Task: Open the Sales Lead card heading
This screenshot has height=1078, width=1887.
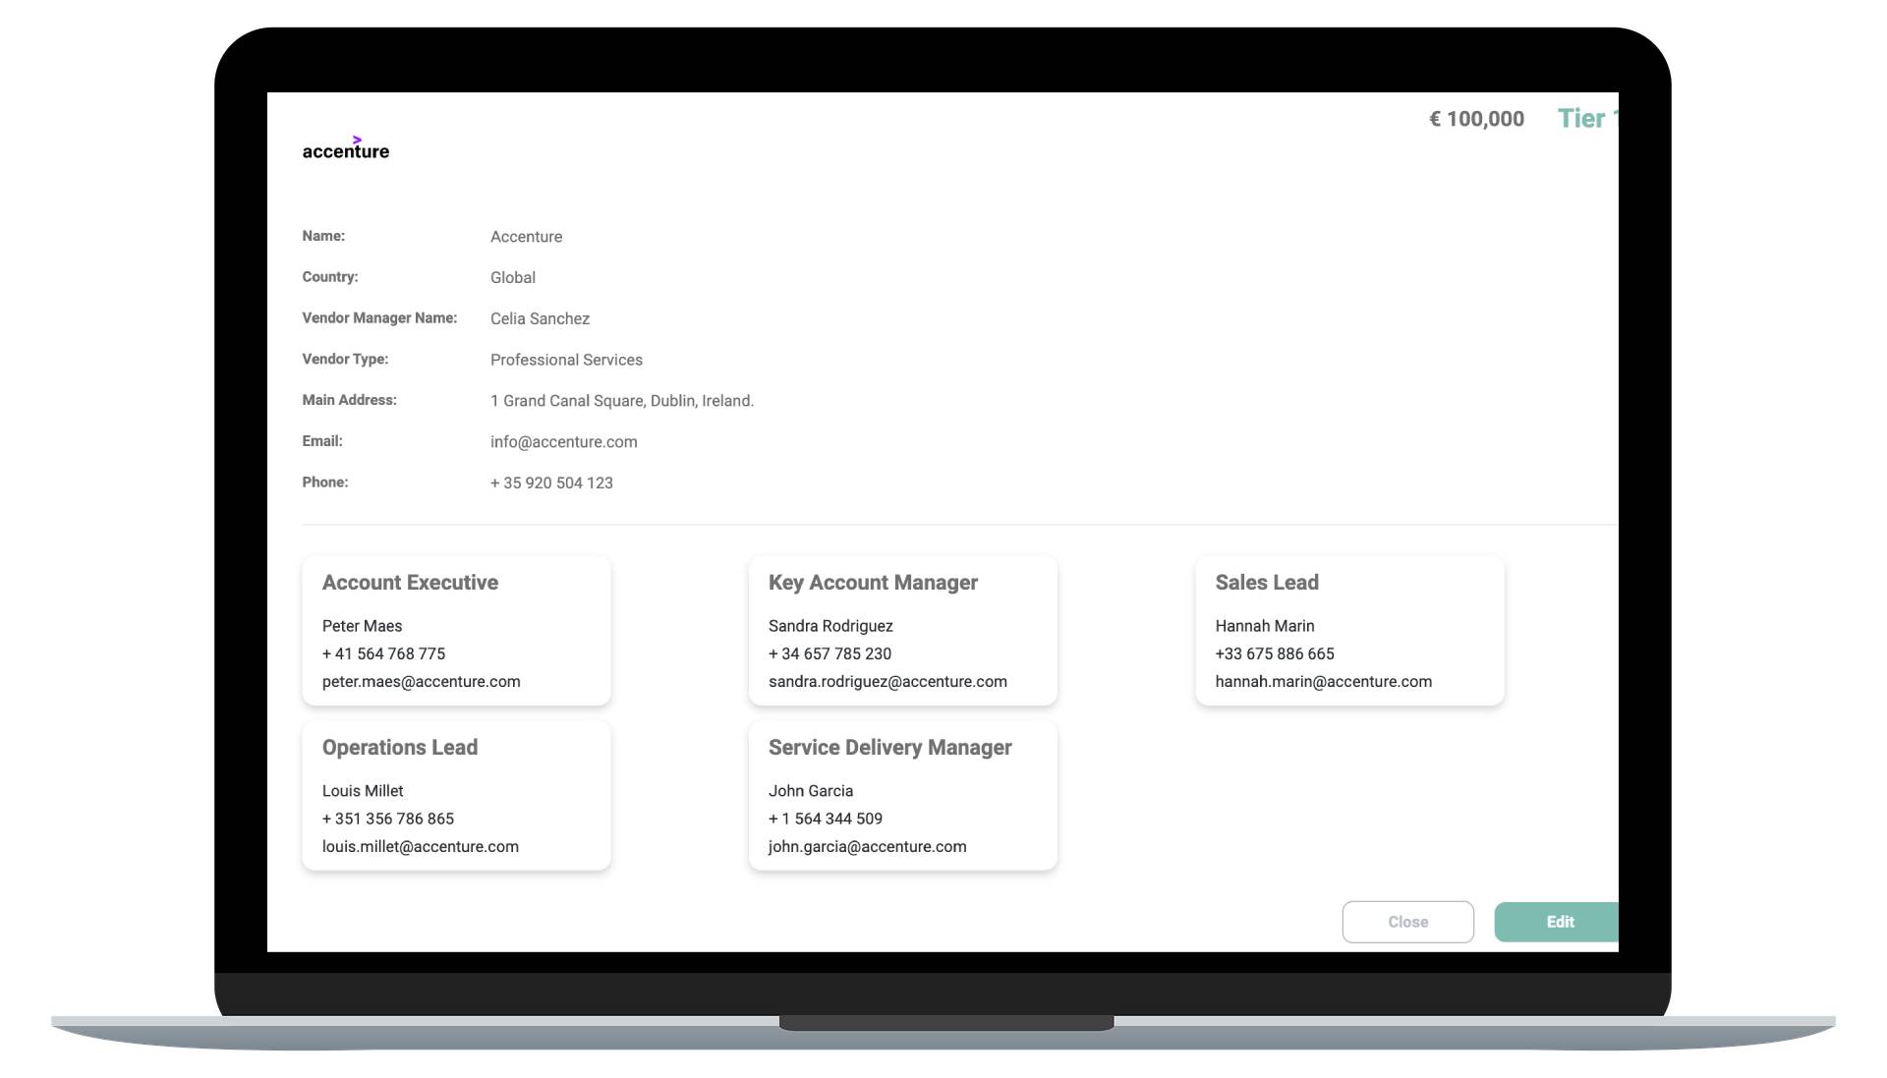Action: coord(1267,583)
